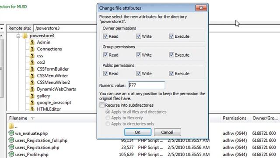Select the HTMLEditor tree item label

[49, 109]
